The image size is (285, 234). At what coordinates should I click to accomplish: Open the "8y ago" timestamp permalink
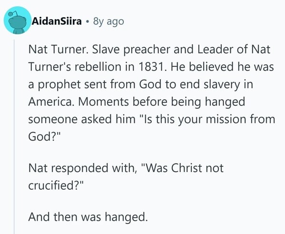[108, 22]
